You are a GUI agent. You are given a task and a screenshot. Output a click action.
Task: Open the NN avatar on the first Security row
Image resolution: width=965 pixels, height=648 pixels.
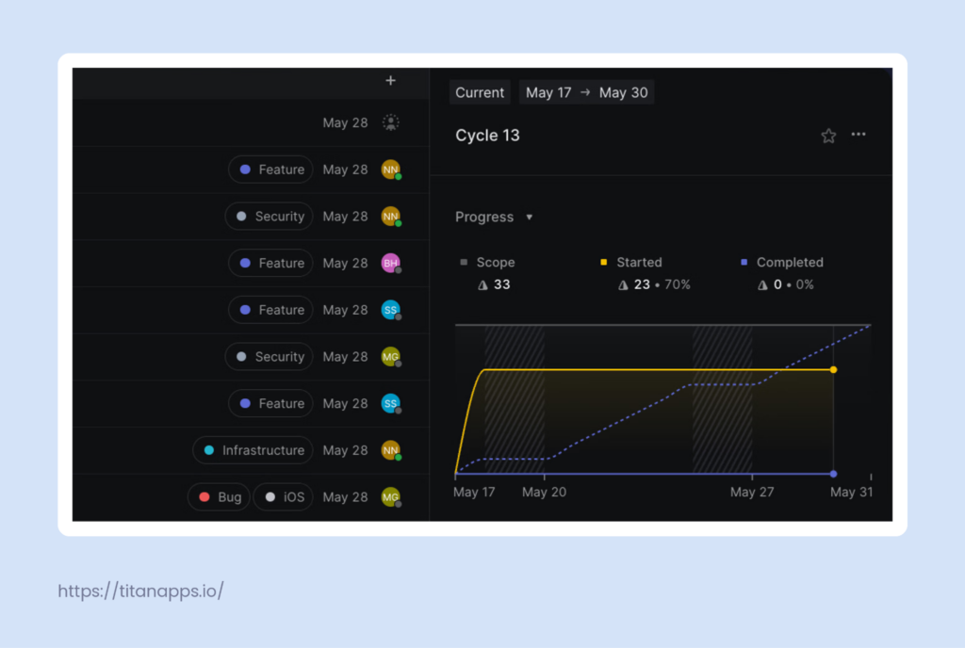[x=391, y=216]
